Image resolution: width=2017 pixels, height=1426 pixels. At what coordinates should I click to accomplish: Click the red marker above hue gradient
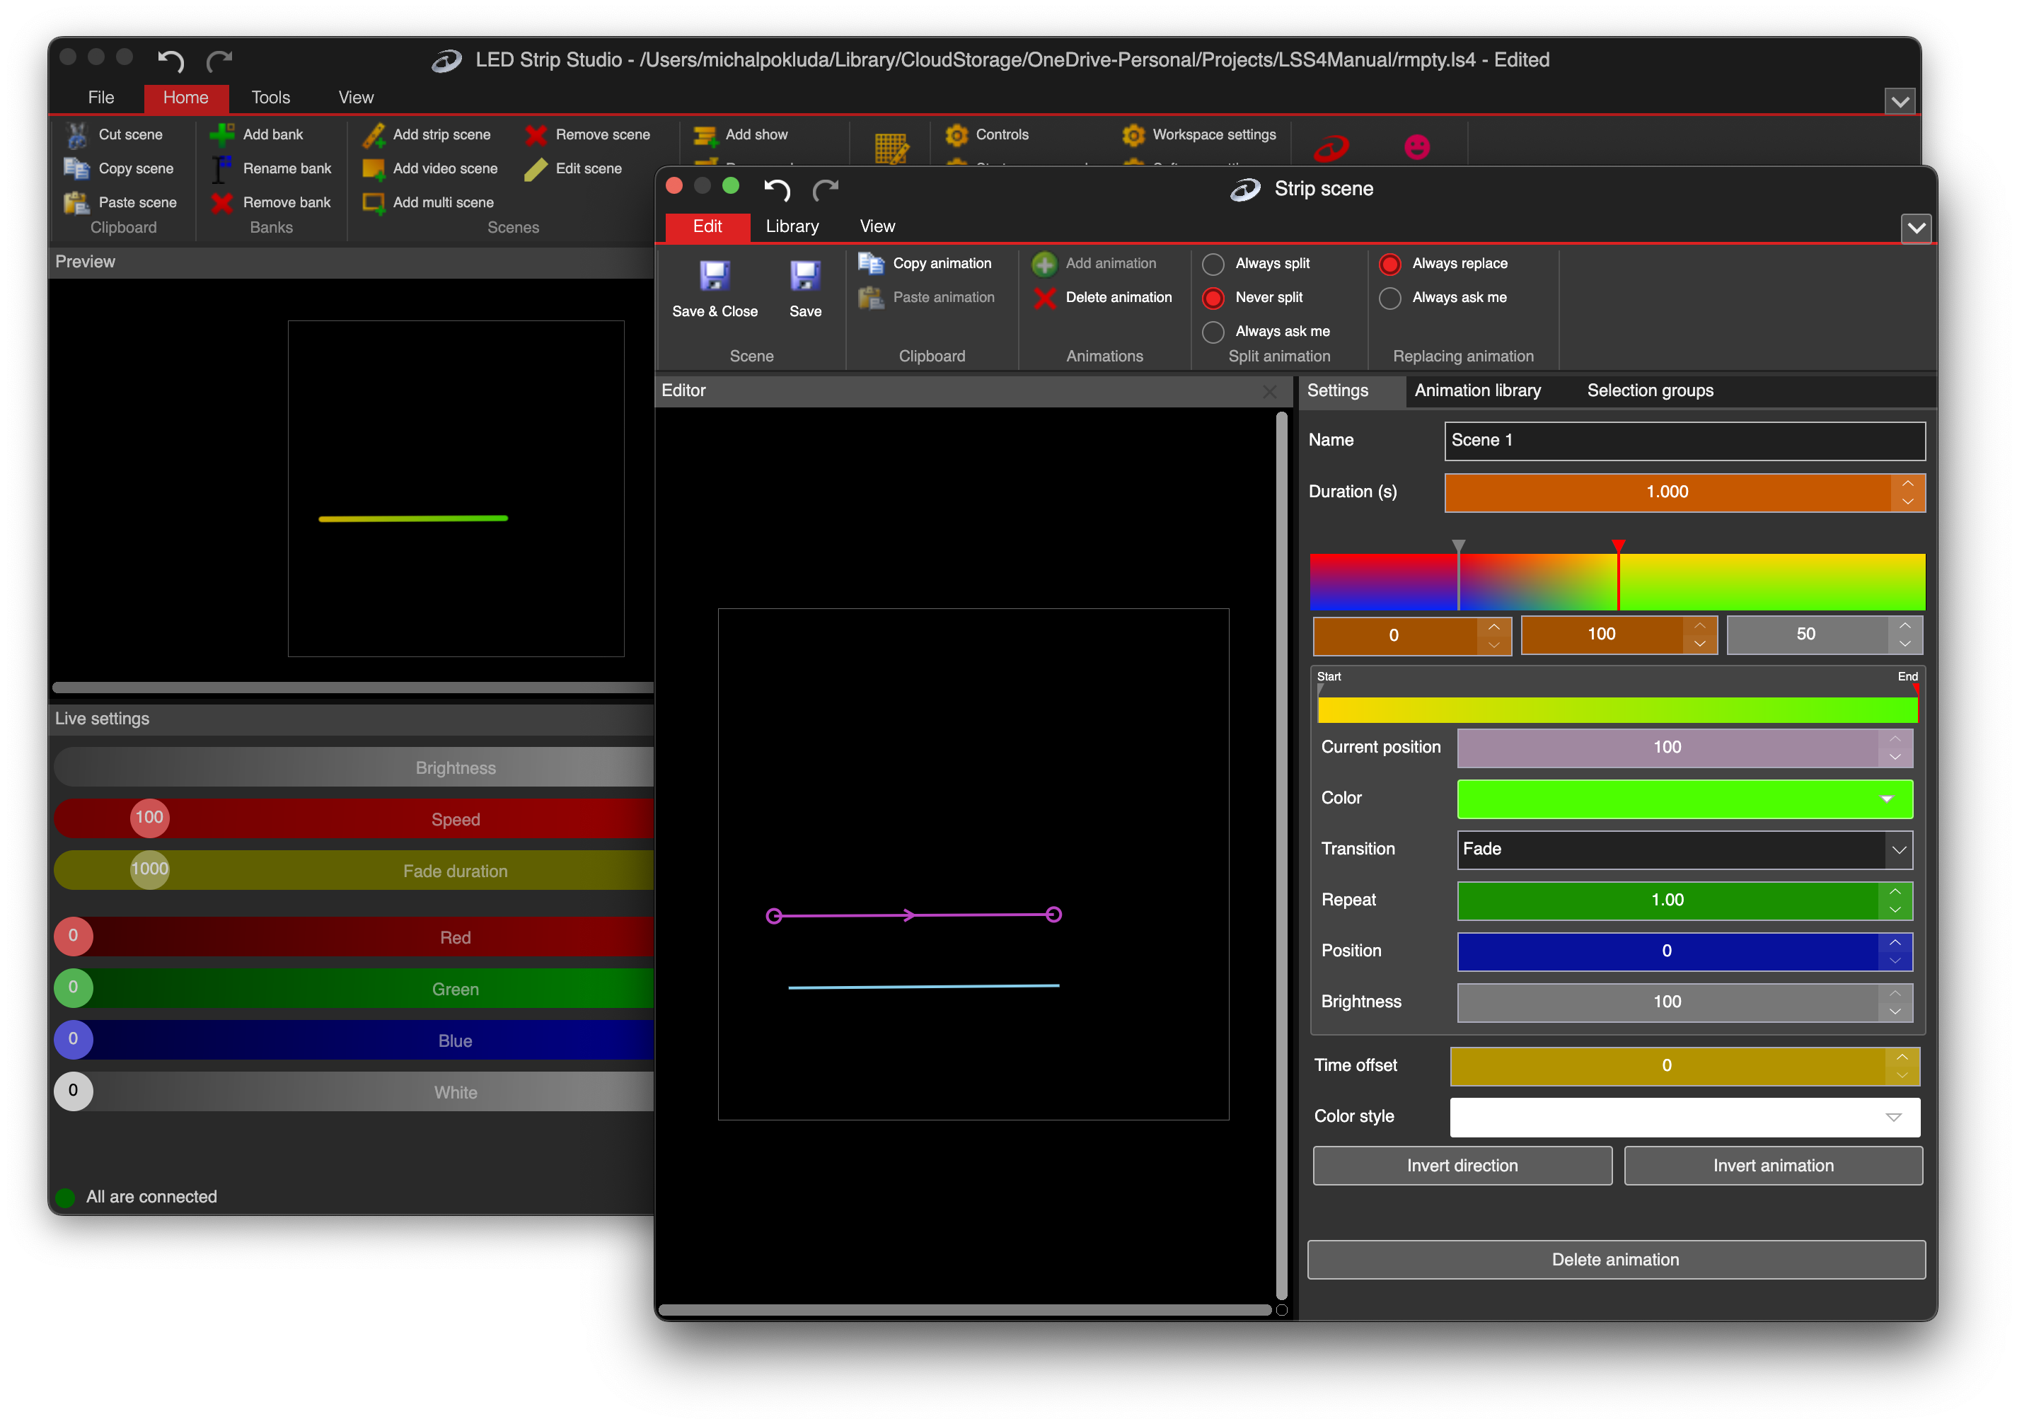coord(1618,546)
